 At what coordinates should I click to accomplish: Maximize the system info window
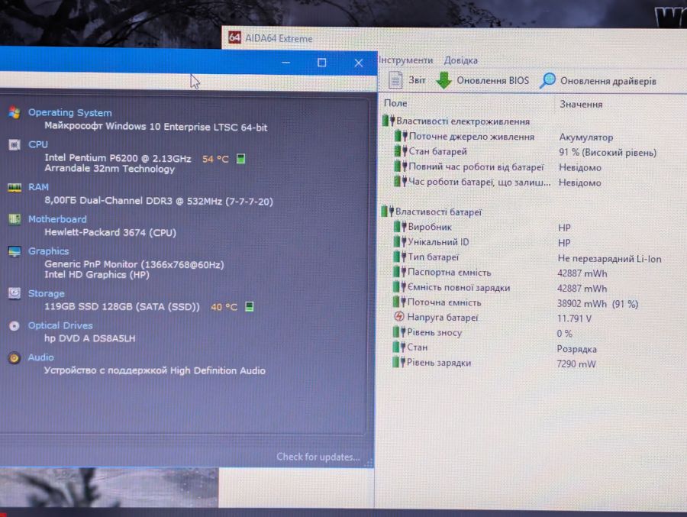(321, 63)
